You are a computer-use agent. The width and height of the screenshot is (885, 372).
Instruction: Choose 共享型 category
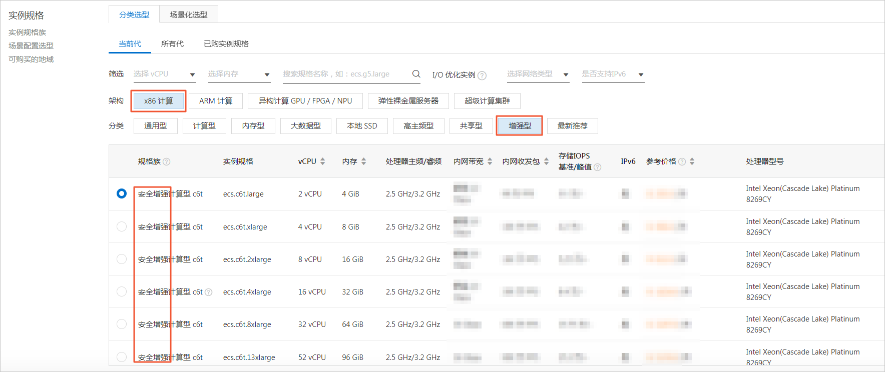click(x=471, y=126)
